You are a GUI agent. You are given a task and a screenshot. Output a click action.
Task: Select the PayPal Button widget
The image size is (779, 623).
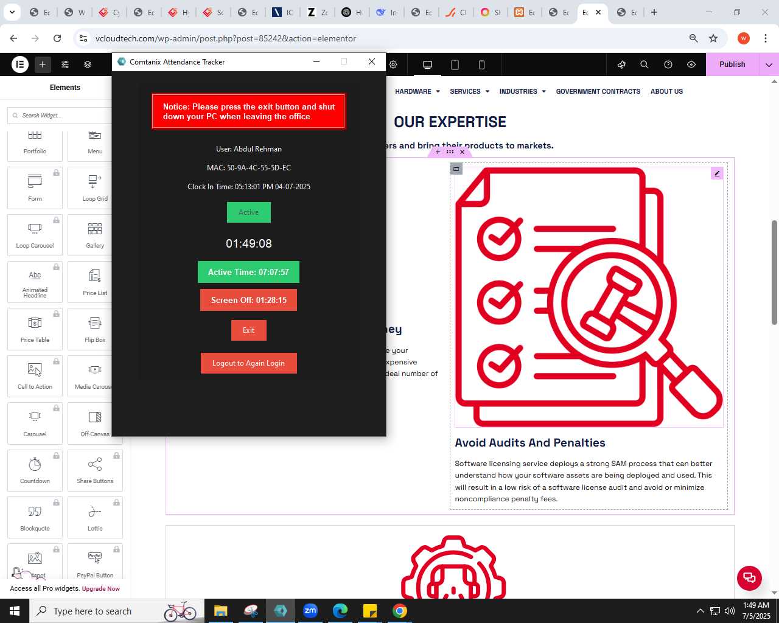[x=95, y=563]
